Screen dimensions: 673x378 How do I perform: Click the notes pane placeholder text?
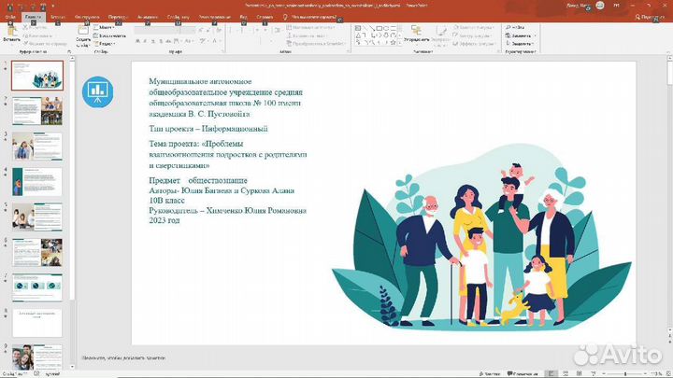click(123, 357)
